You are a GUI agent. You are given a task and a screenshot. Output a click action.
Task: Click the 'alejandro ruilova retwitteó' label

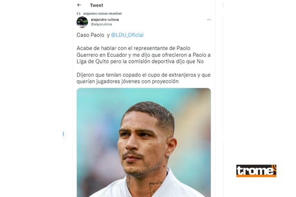pos(103,13)
